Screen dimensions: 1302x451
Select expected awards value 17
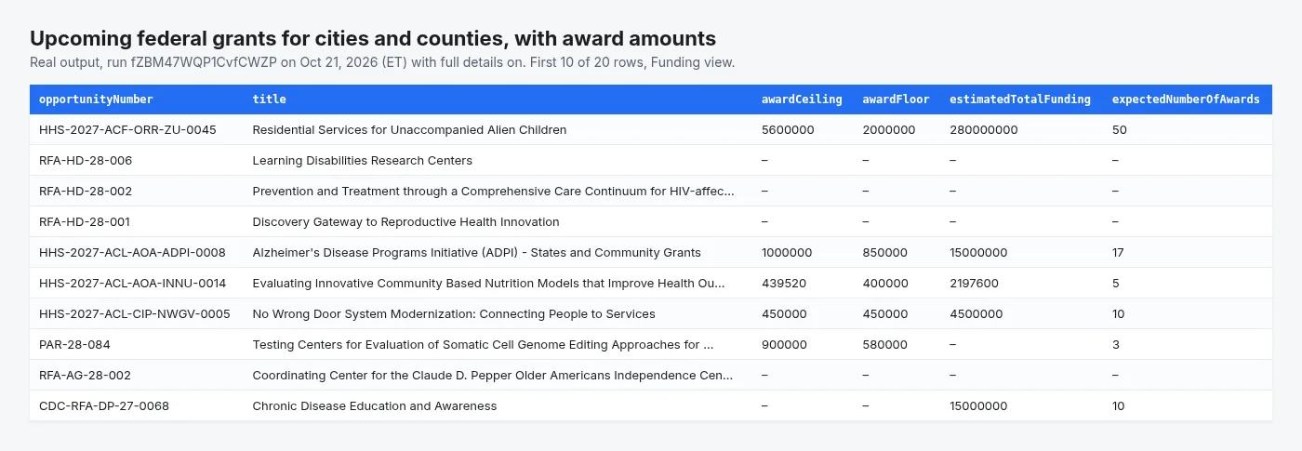[x=1119, y=253]
